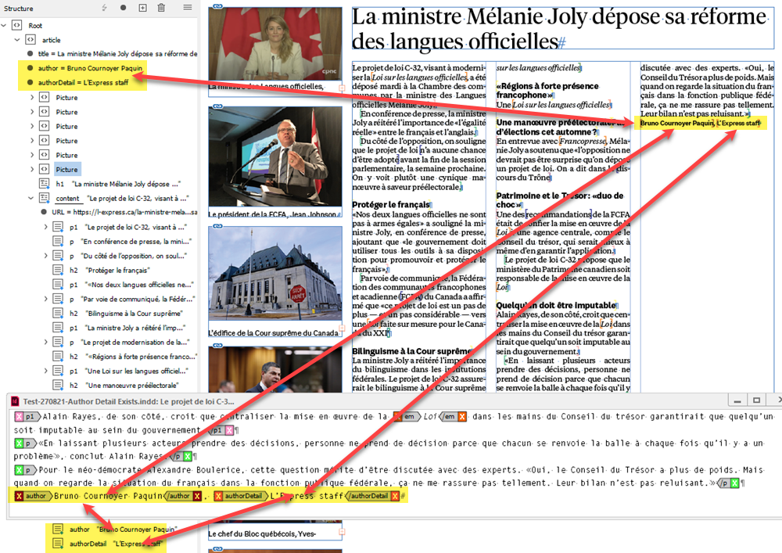Click the link badge above Mélanie Joly photo
This screenshot has width=782, height=553.
tap(217, 6)
